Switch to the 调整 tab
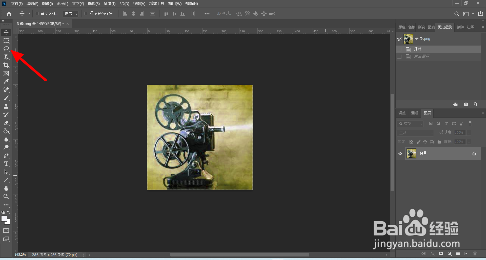The width and height of the screenshot is (486, 260). [x=402, y=113]
